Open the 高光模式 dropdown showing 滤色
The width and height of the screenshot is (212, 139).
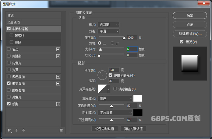pos(115,99)
